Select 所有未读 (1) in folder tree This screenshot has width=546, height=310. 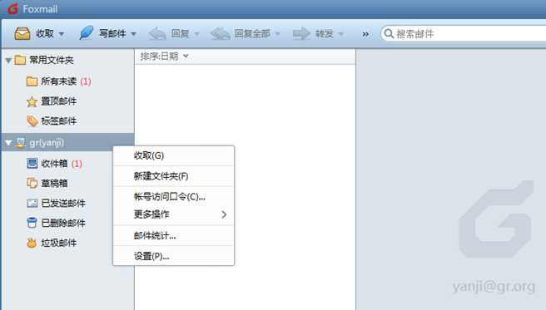(66, 81)
